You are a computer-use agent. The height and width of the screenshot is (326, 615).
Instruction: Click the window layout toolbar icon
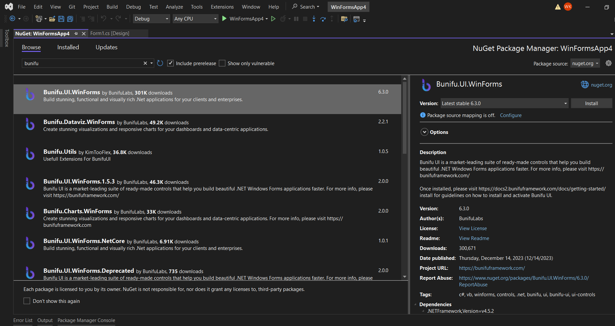356,19
